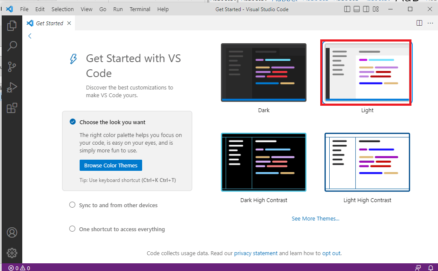Open the Run and Debug view

click(x=12, y=87)
